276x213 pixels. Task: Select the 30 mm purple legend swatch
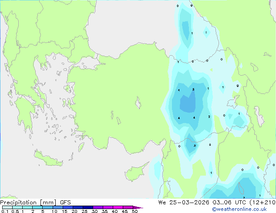(98, 207)
